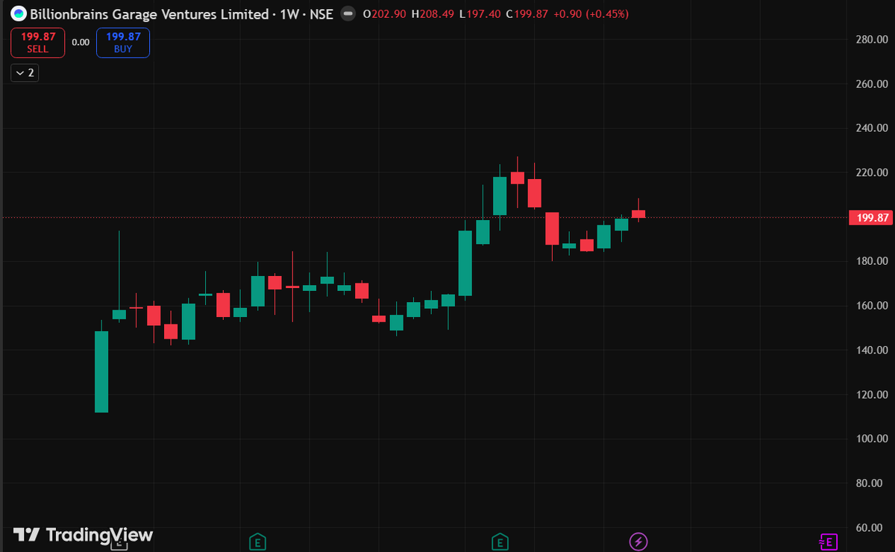Select the first tall green listing-week candle
This screenshot has width=895, height=552.
(x=101, y=371)
